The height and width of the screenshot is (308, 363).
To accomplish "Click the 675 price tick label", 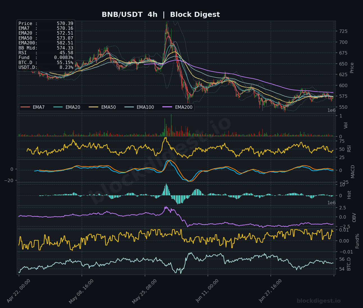I will (343, 53).
